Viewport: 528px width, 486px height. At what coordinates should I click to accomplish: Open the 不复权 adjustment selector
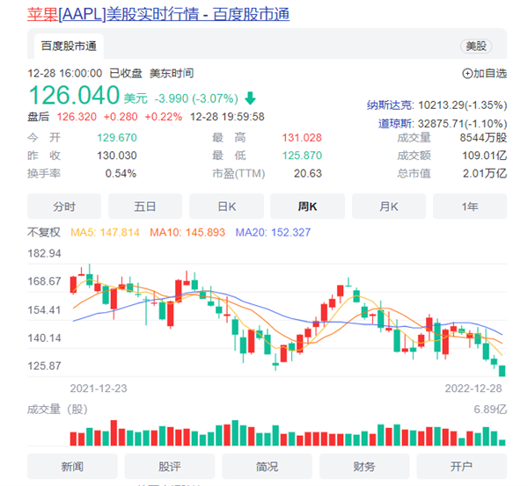click(x=44, y=232)
